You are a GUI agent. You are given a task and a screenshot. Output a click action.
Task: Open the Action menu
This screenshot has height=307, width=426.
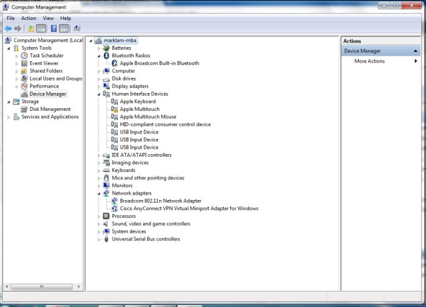(x=29, y=18)
